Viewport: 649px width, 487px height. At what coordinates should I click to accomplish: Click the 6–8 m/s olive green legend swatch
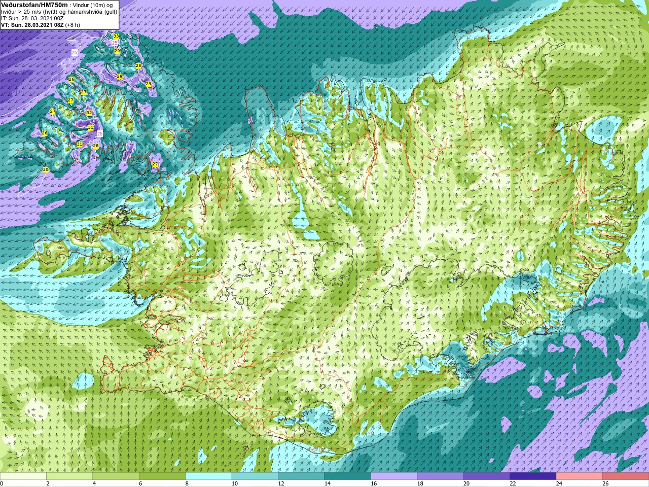pos(162,476)
